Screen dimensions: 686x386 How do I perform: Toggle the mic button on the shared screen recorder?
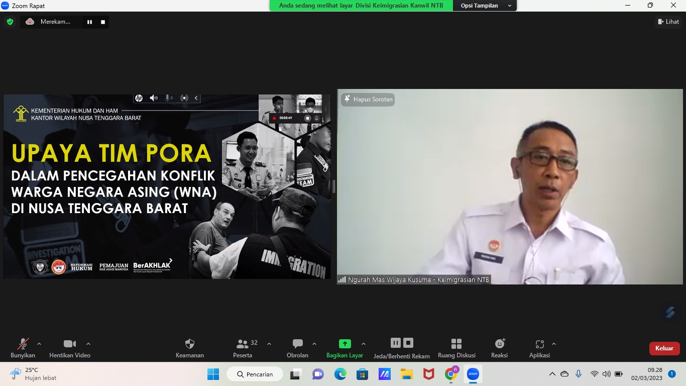[x=317, y=118]
